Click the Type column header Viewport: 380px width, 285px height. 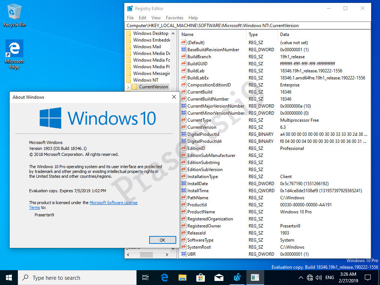262,35
